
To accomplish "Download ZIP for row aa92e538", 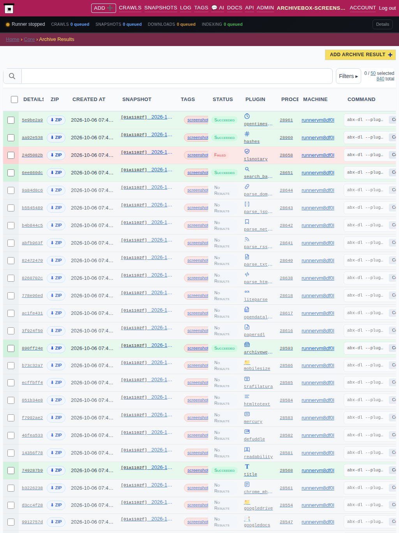I will [56, 137].
